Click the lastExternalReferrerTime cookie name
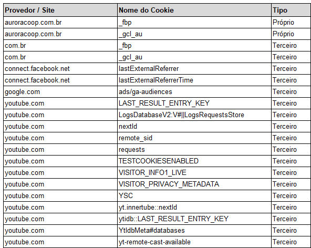The image size is (311, 248). point(155,80)
